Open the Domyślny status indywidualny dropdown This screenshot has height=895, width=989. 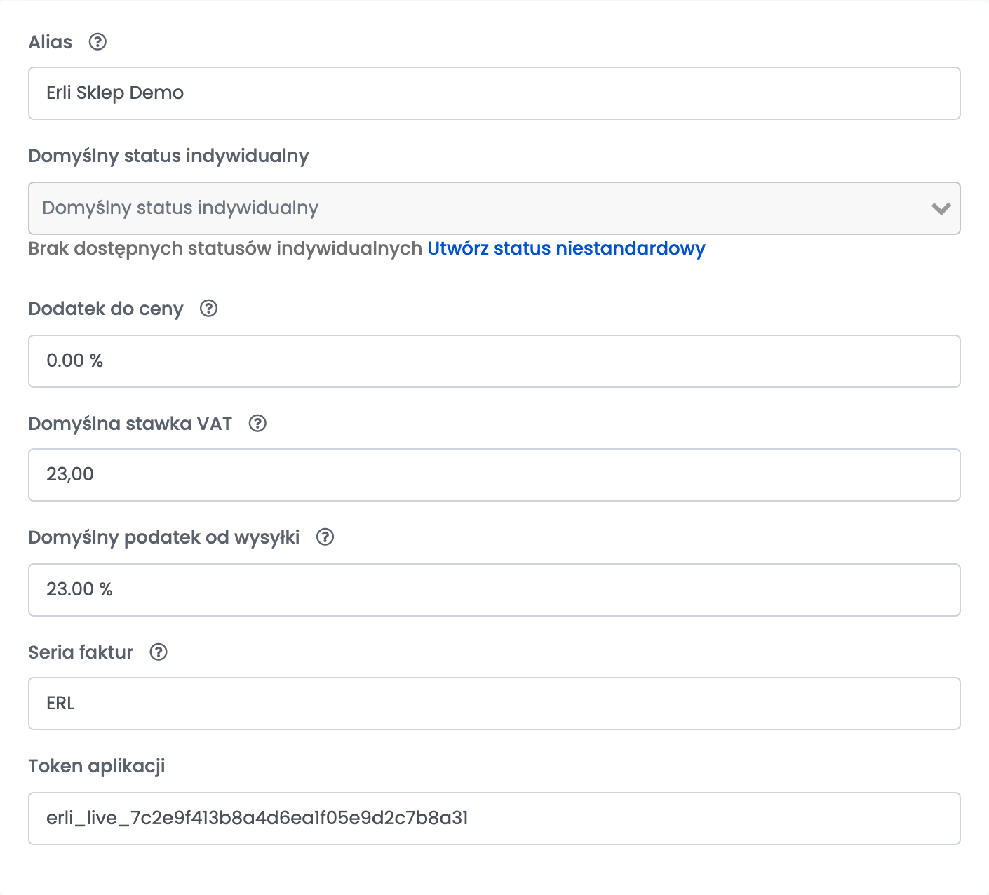click(x=494, y=208)
